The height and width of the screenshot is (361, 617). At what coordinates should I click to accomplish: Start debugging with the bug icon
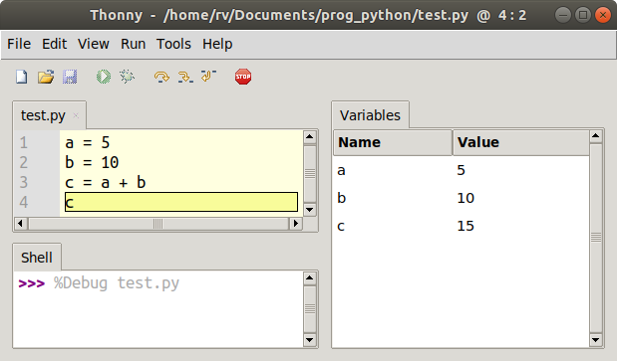(x=128, y=77)
